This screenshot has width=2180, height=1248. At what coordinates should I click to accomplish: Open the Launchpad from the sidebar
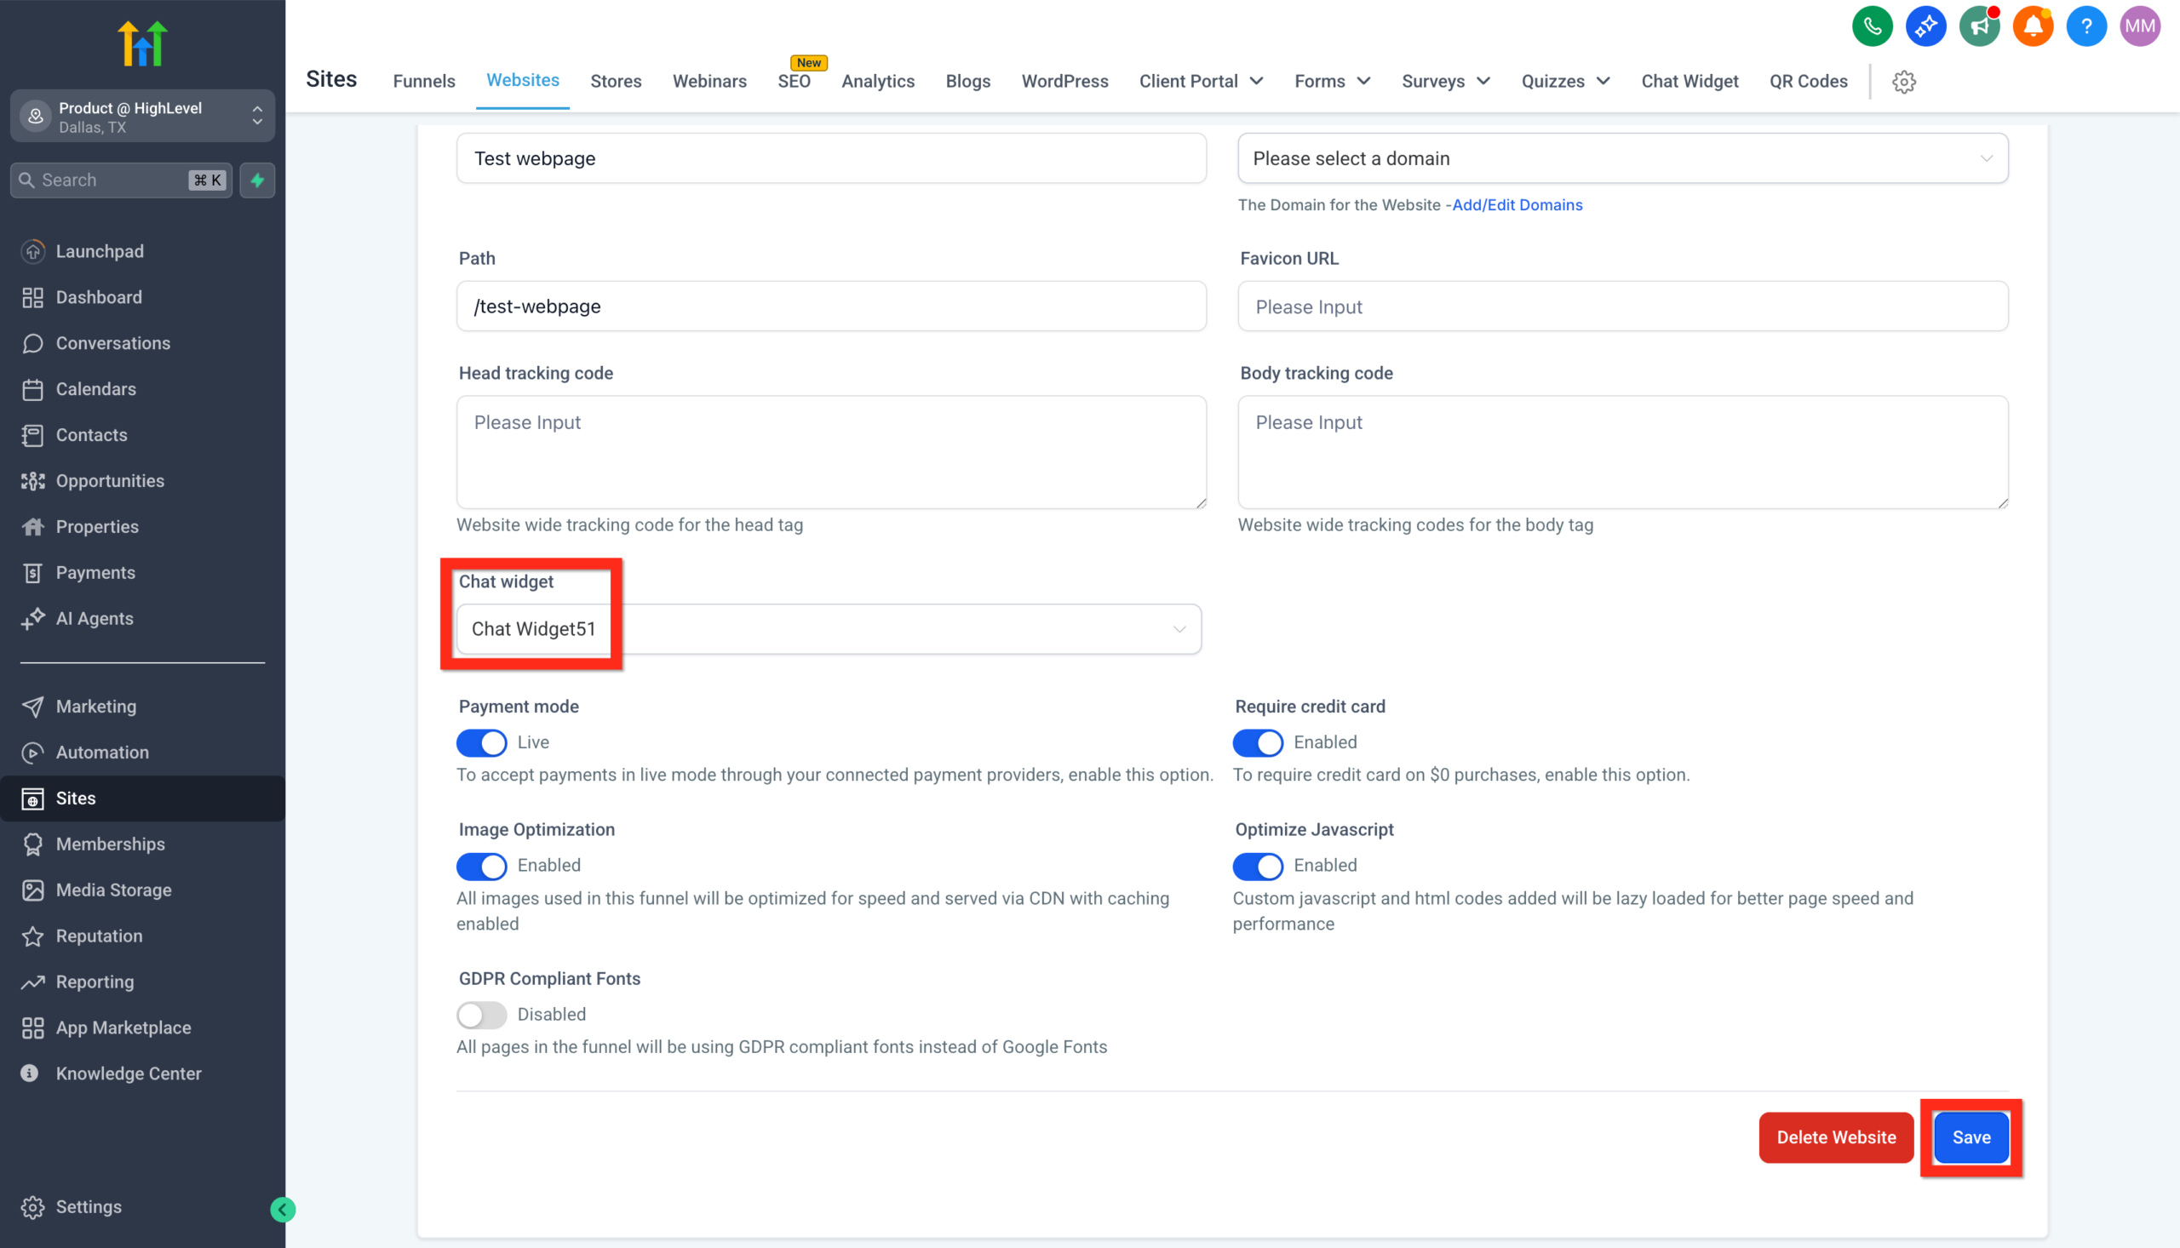pyautogui.click(x=100, y=251)
